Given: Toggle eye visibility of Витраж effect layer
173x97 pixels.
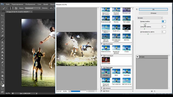Looking at the screenshot, I should [x=138, y=57].
